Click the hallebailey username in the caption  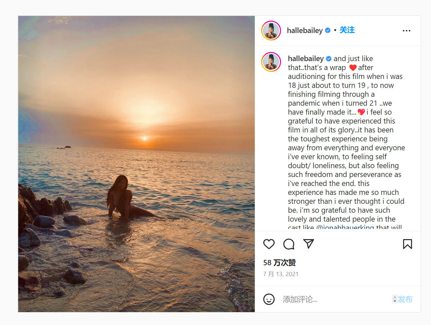point(306,58)
